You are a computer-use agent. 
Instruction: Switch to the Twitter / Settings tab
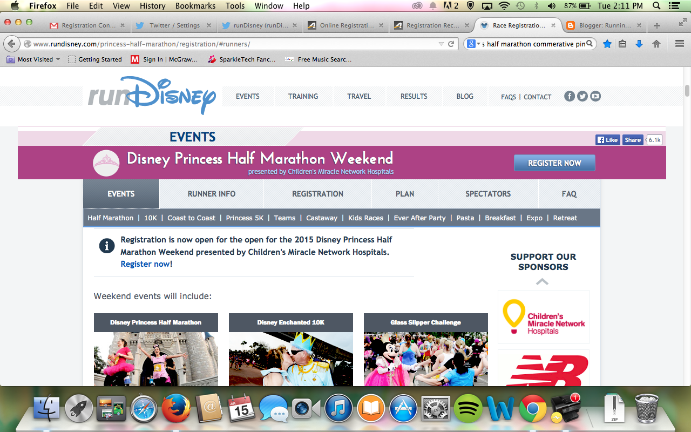pos(173,25)
